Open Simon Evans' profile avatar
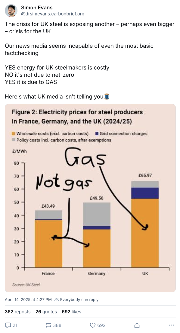This screenshot has height=333, width=180. pos(11,11)
